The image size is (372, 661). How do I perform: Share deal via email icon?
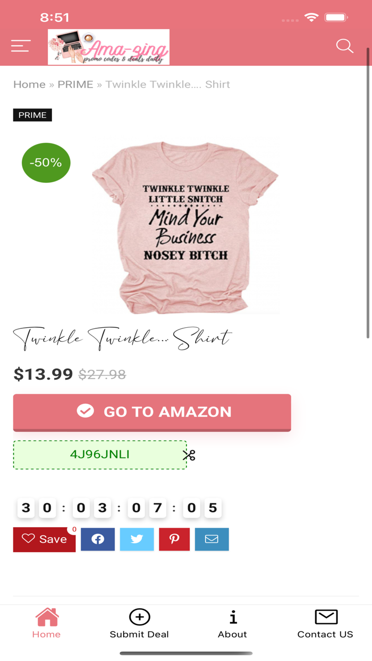click(x=212, y=539)
